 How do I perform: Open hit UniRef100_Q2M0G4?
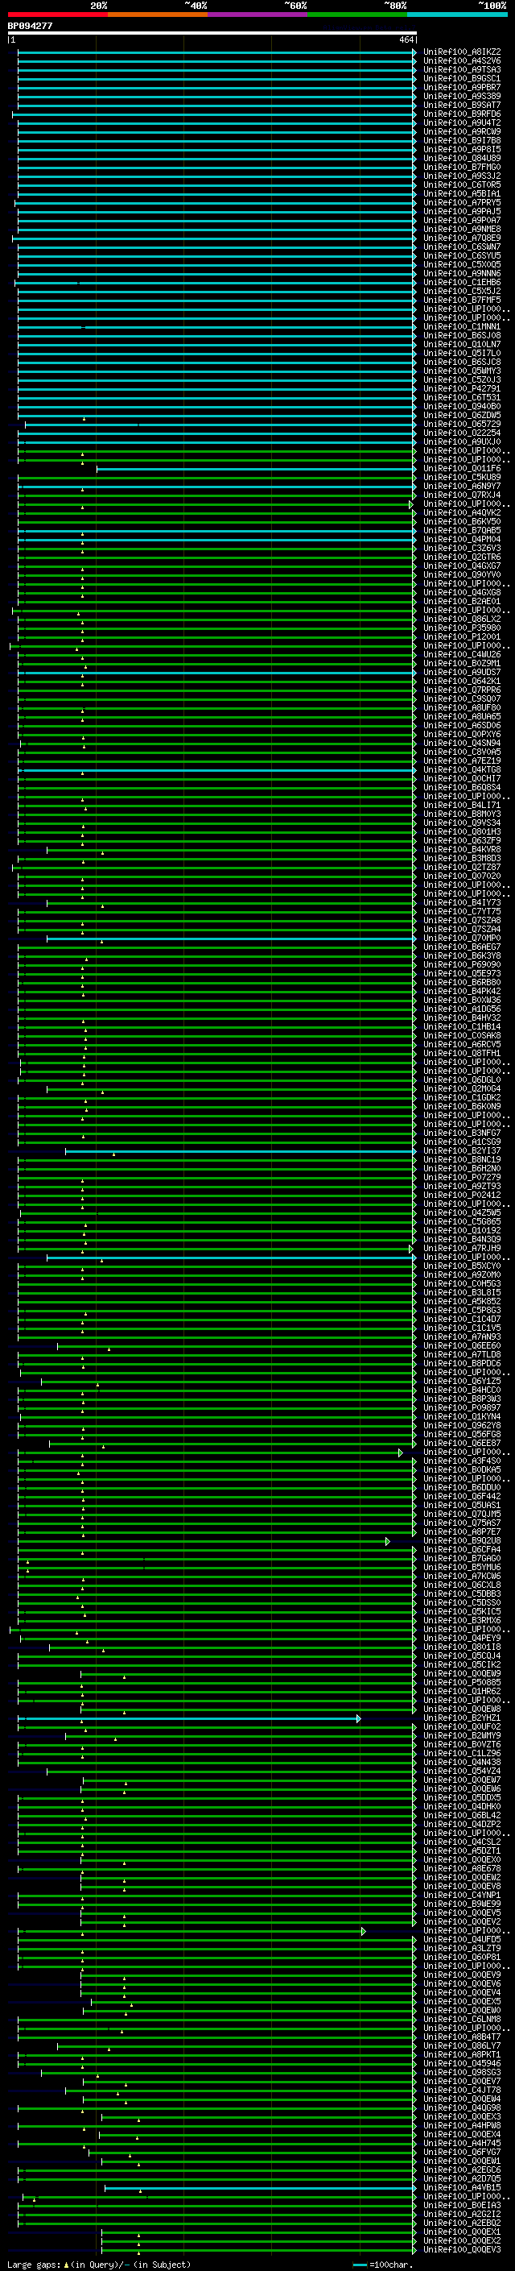click(x=461, y=1089)
